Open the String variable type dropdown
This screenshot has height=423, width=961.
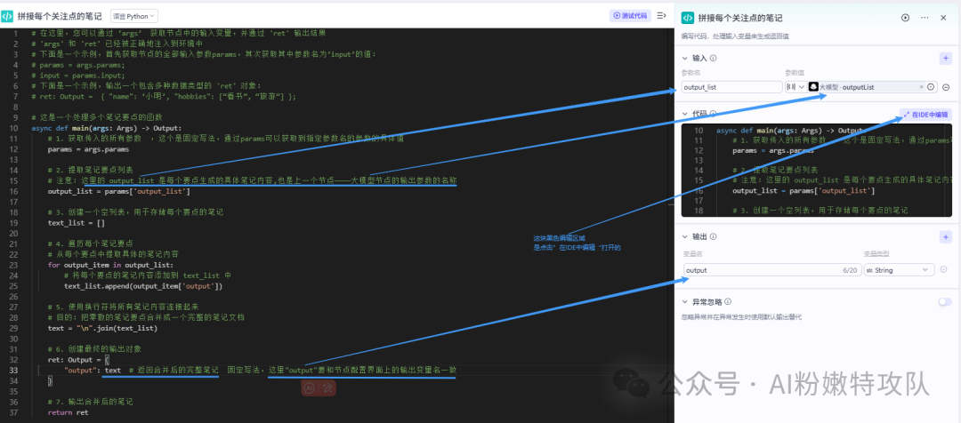coord(899,269)
